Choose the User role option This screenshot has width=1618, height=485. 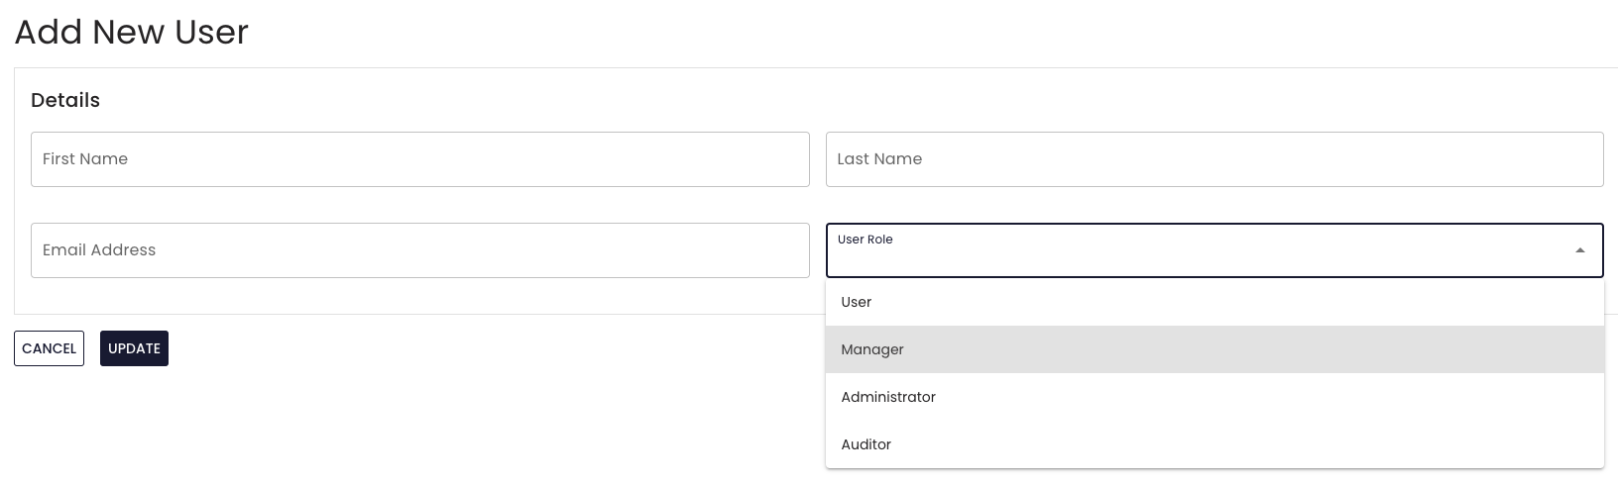point(1214,302)
